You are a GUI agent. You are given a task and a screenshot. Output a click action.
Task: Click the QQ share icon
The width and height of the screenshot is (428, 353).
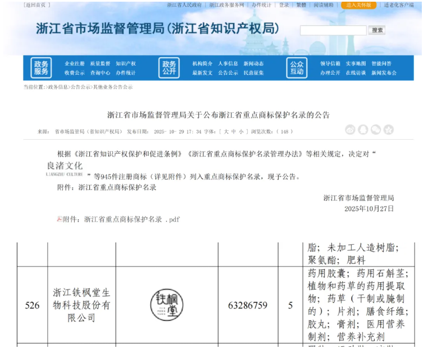click(x=363, y=130)
